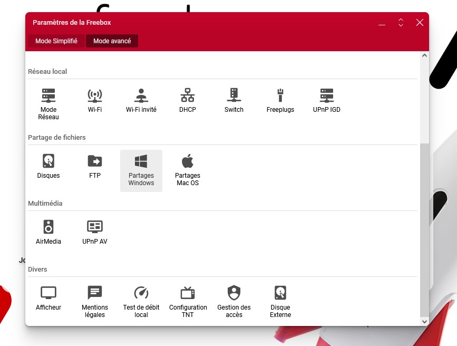The image size is (457, 346).
Task: Switch to Mode Simplifié tab
Action: tap(56, 41)
